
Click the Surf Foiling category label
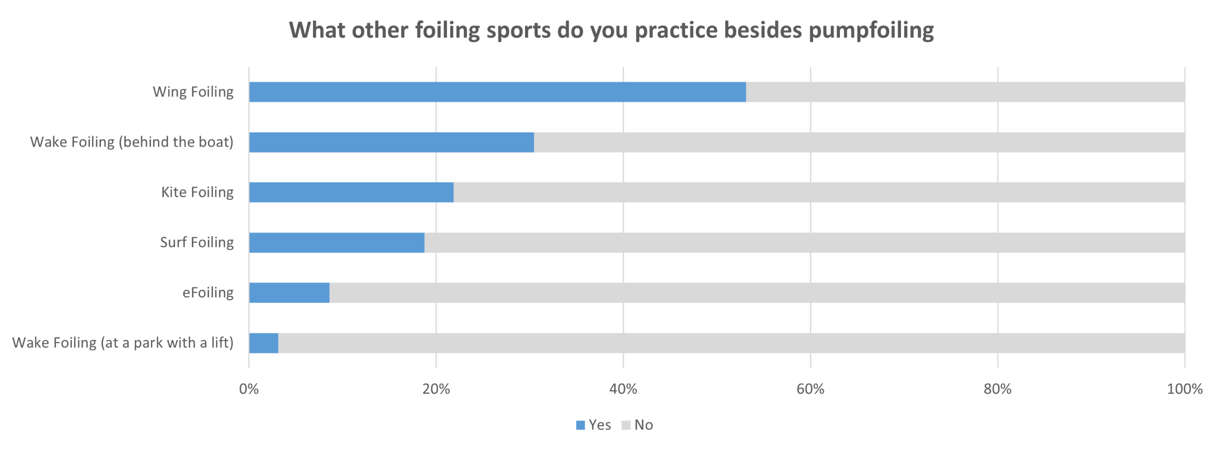pos(197,242)
